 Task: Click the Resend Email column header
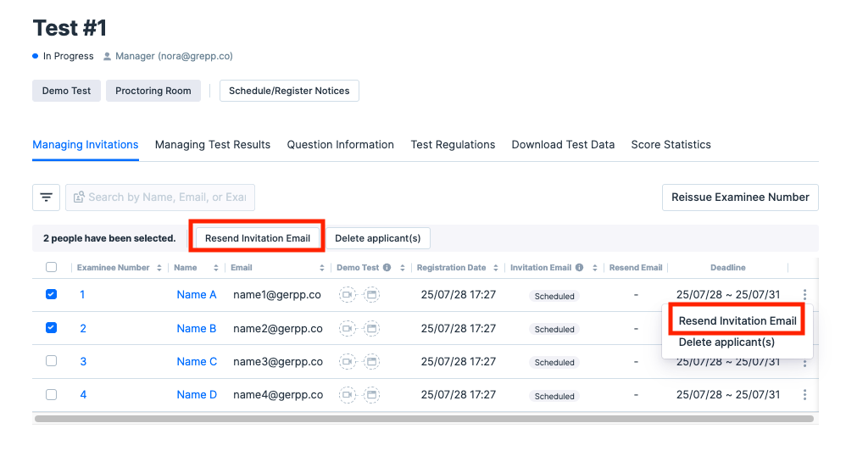tap(636, 268)
